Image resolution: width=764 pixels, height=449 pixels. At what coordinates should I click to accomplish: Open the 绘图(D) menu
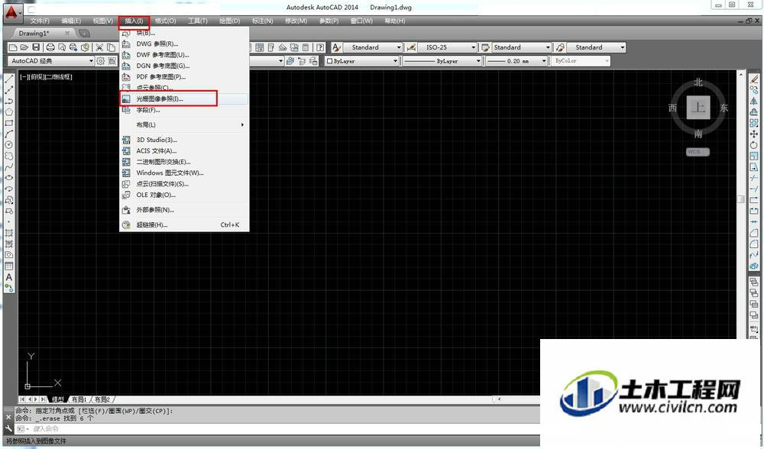(229, 21)
